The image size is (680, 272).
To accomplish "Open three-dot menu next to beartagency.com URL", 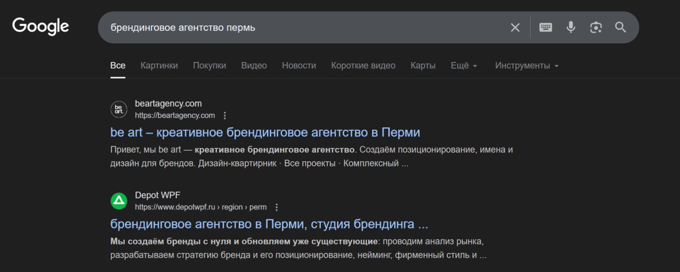I will (225, 116).
